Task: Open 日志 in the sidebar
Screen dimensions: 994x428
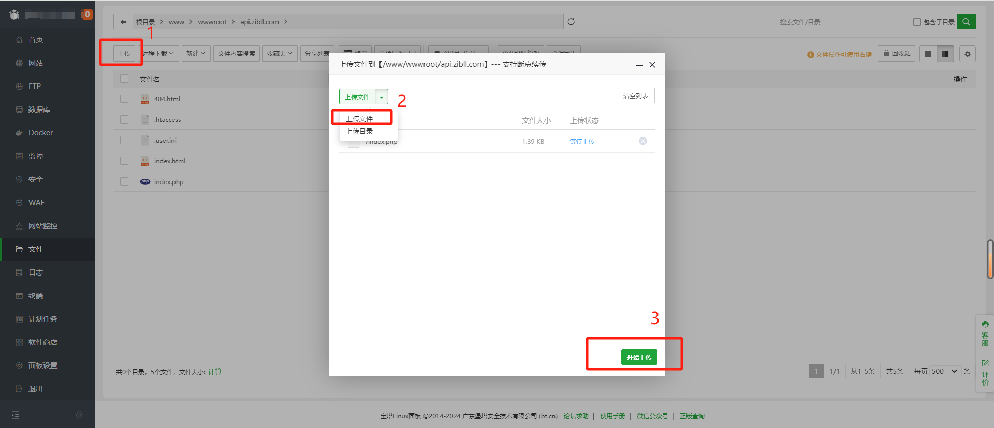Action: (x=35, y=272)
